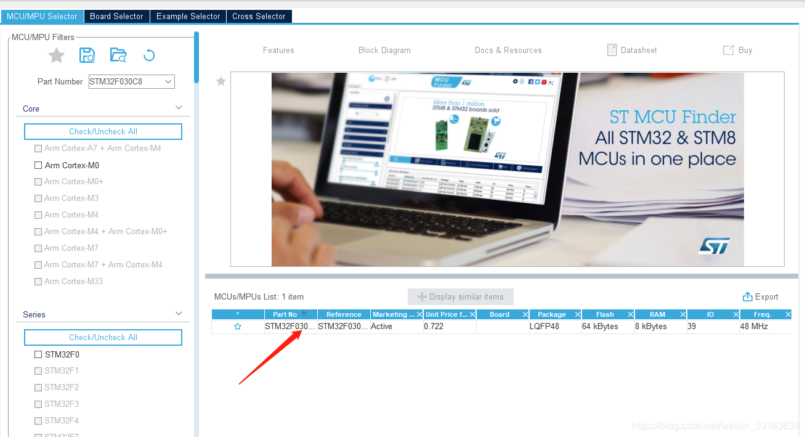The image size is (805, 437).
Task: Remove IO column with X
Action: pyautogui.click(x=735, y=314)
